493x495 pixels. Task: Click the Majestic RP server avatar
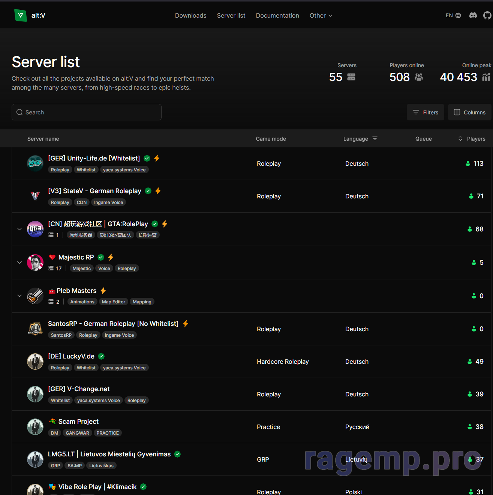[35, 262]
